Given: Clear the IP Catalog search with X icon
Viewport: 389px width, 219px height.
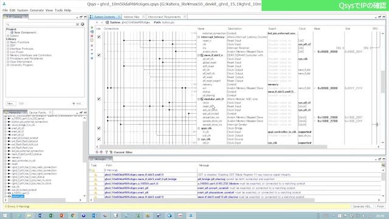Looking at the screenshot, I should point(77,24).
